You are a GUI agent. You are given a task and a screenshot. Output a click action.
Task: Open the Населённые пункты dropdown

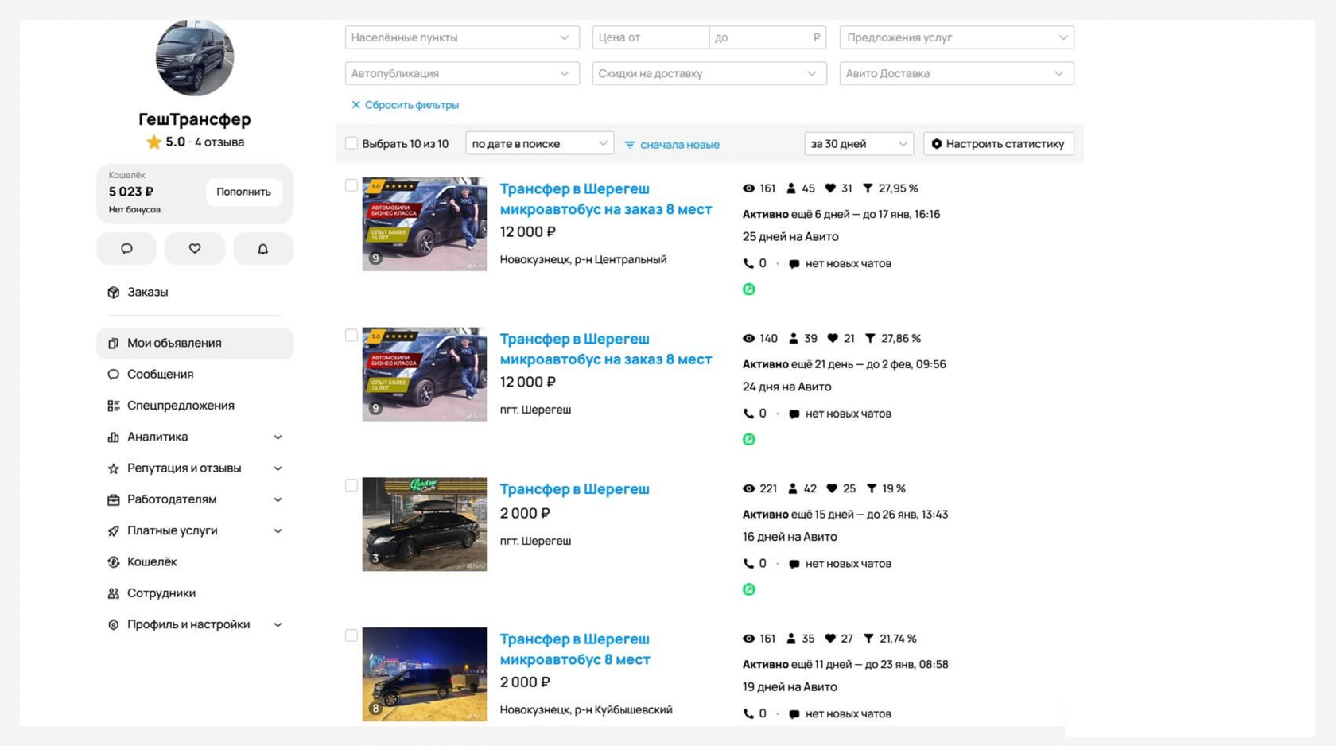point(462,37)
